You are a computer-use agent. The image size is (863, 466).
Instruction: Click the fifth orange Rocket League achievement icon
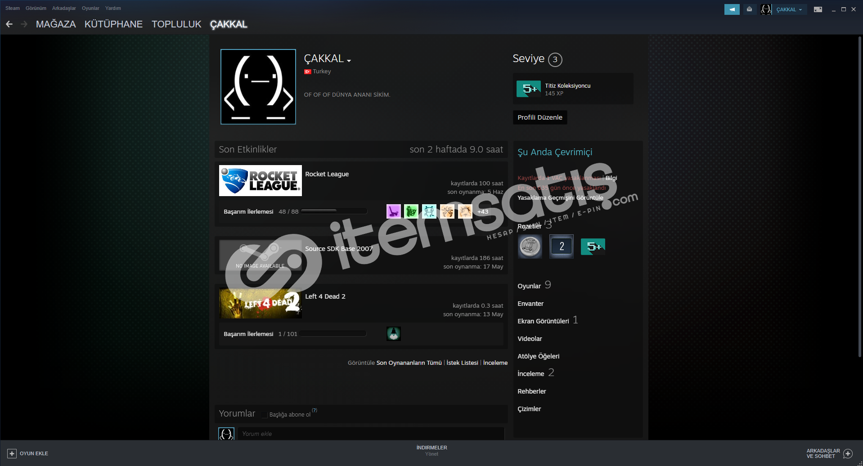pos(465,211)
